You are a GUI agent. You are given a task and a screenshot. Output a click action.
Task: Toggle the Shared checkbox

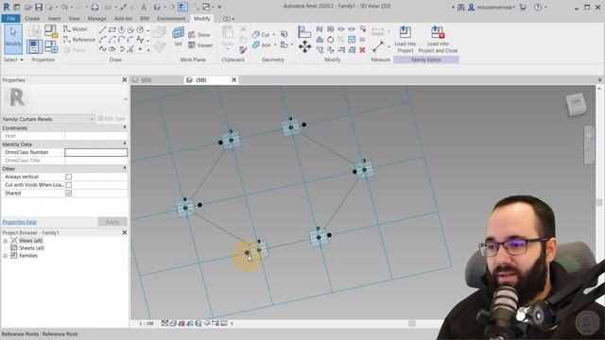click(x=69, y=193)
